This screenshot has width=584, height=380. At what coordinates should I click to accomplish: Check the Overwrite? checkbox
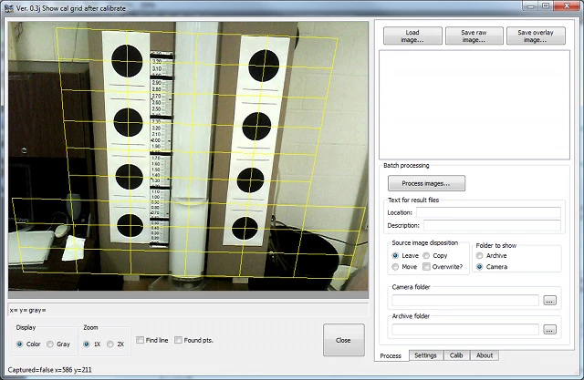pyautogui.click(x=426, y=267)
